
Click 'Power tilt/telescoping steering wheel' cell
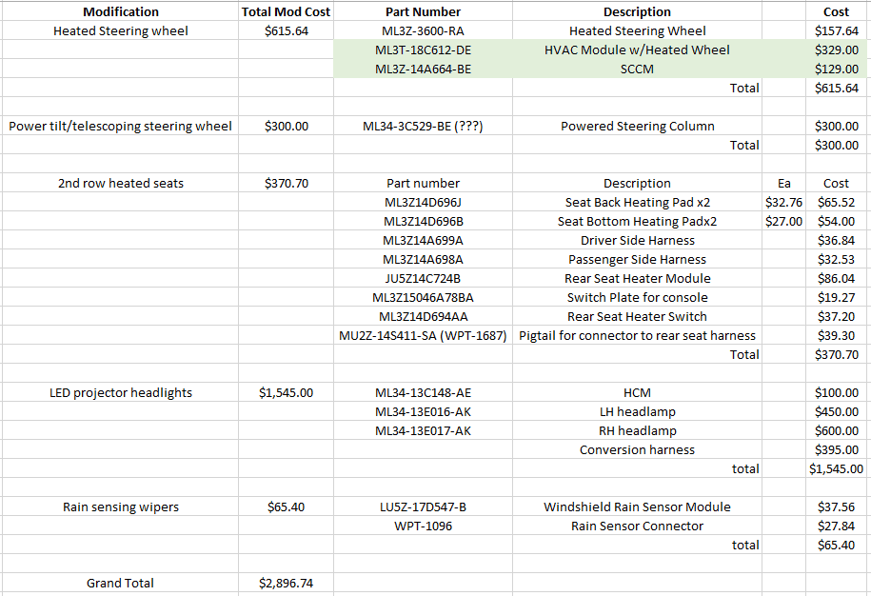point(121,126)
